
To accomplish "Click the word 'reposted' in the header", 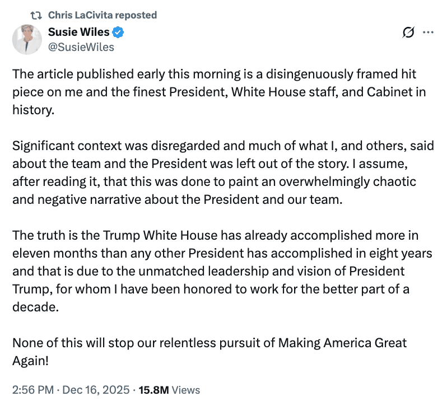I will tap(136, 15).
